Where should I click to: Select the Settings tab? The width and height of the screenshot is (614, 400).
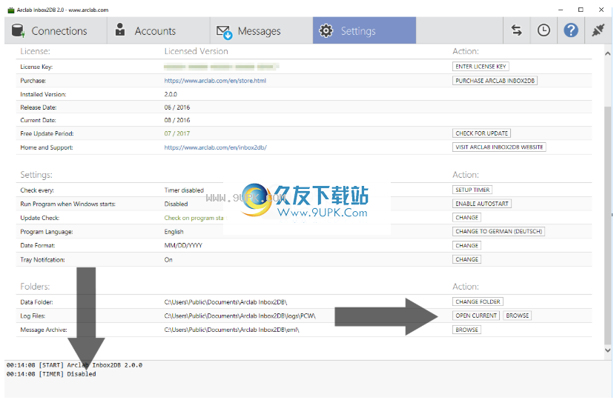coord(364,30)
